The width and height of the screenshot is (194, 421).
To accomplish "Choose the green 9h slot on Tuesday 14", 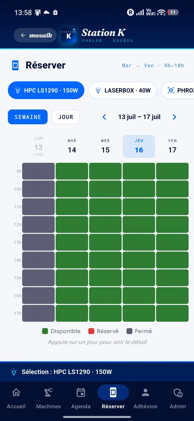I will click(72, 171).
